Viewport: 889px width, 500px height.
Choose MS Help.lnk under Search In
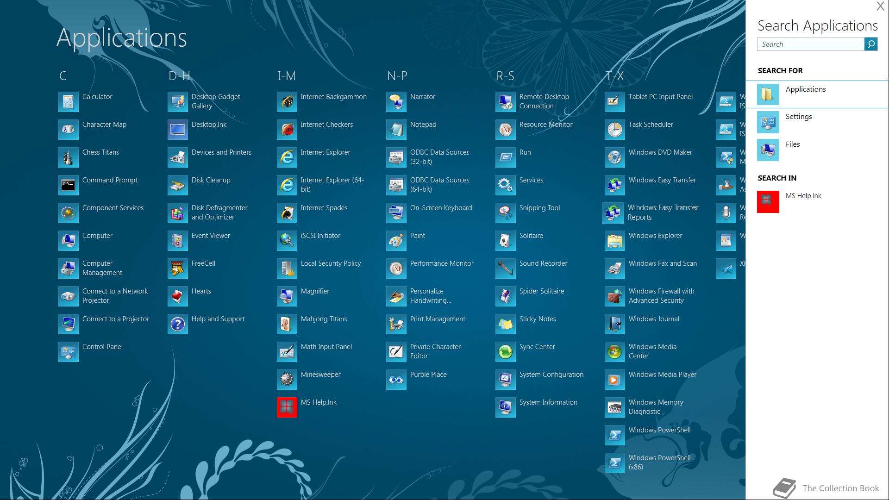[817, 201]
